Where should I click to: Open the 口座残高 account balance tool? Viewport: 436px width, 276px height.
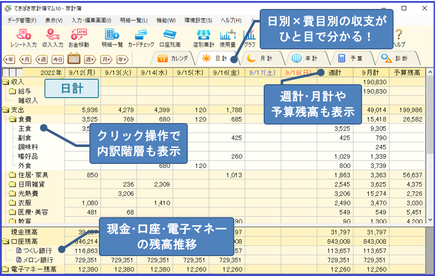pos(170,38)
